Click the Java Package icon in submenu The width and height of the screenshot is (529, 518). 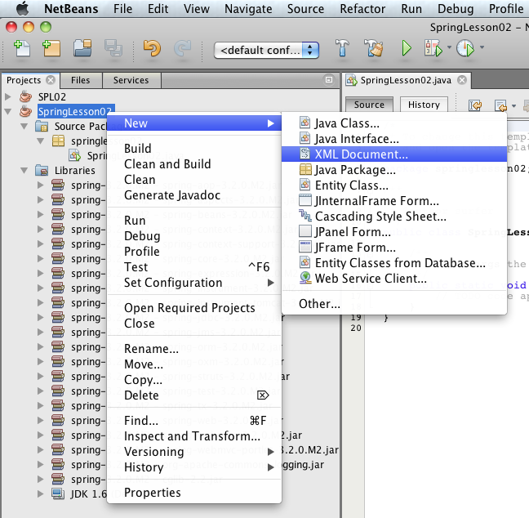305,169
